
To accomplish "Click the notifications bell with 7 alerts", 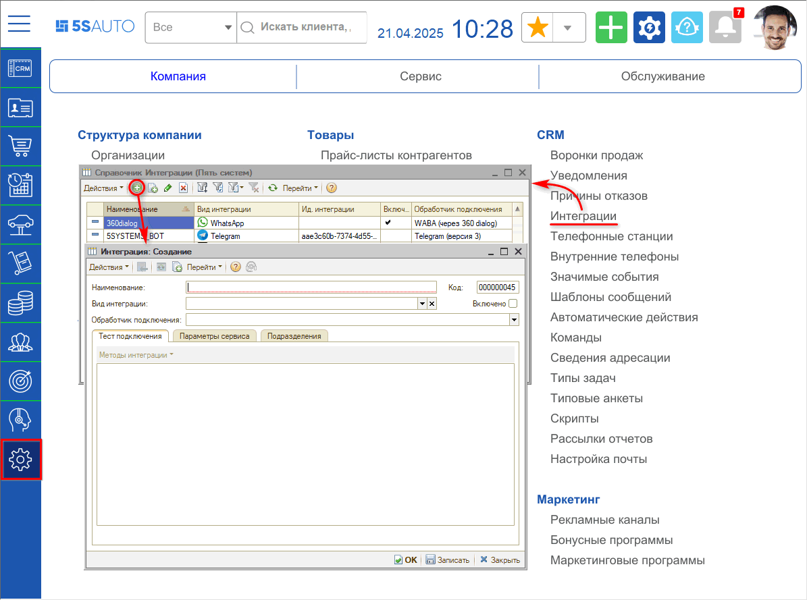I will click(x=725, y=28).
